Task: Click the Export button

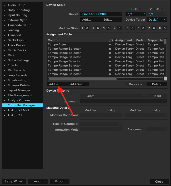Action: [60, 181]
